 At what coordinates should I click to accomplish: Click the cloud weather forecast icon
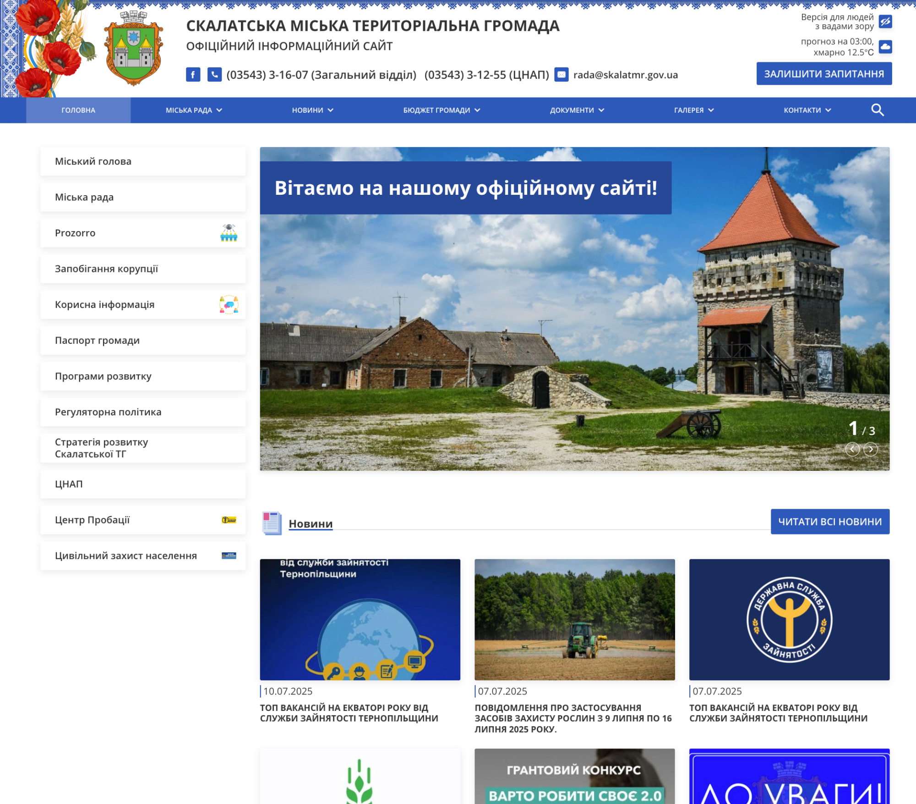[885, 47]
